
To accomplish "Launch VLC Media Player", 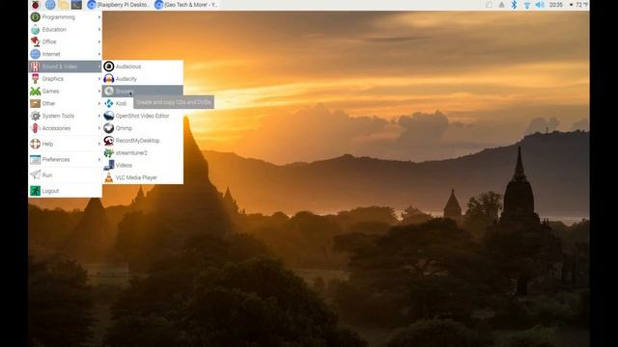I will (x=143, y=177).
